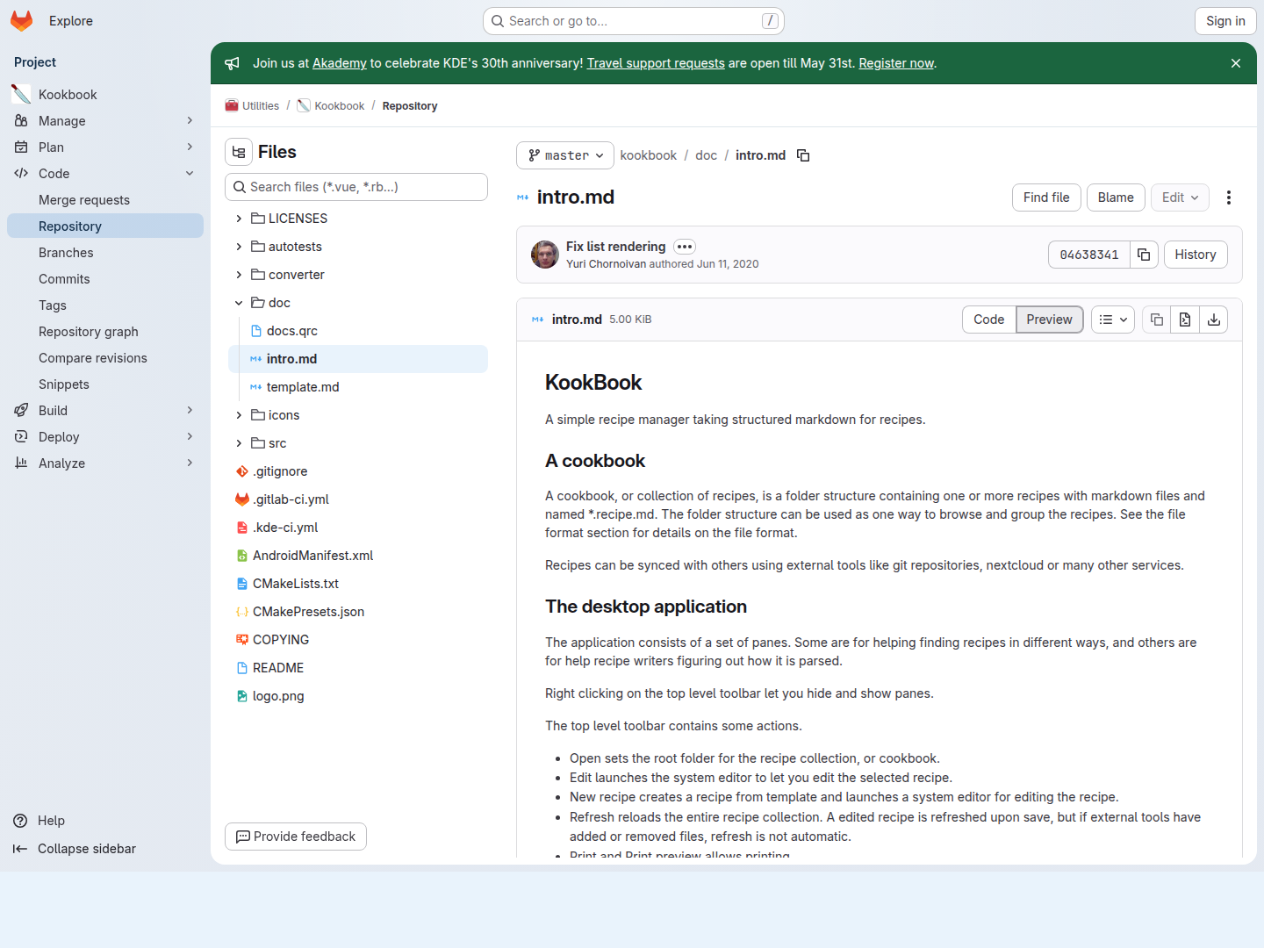Open Commits in sidebar

point(105,279)
